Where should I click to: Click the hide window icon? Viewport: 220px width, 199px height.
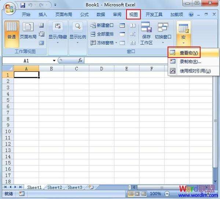pyautogui.click(x=122, y=34)
